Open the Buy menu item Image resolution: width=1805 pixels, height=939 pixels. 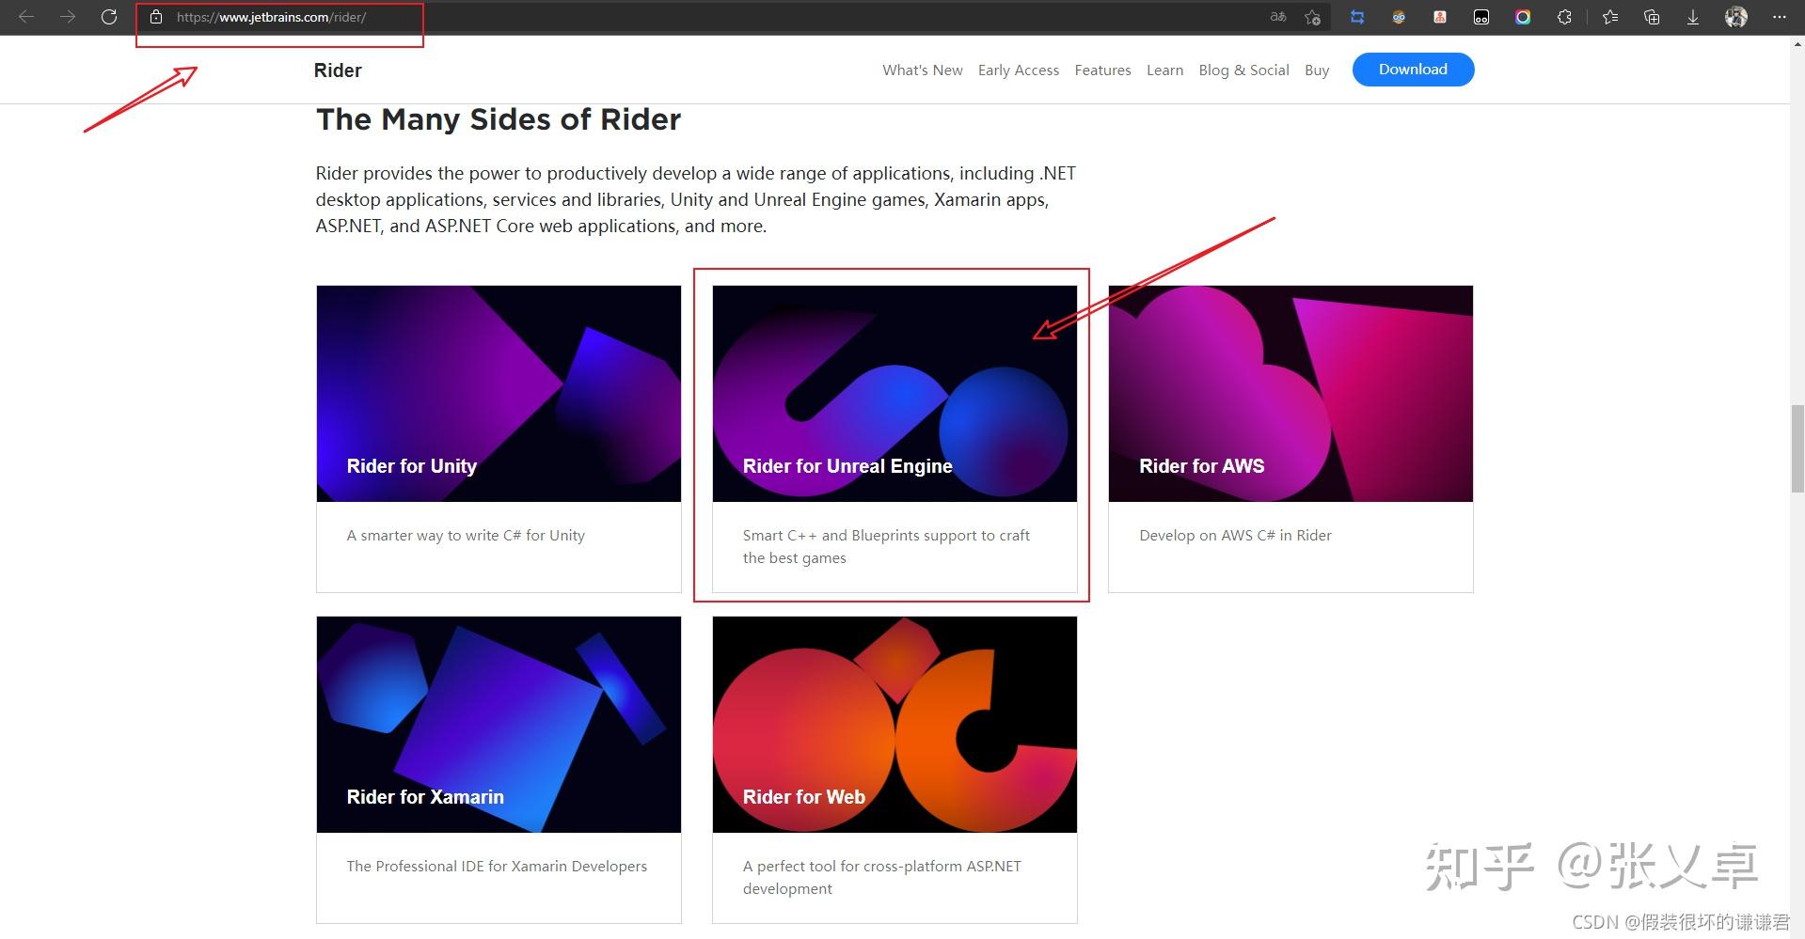pos(1317,70)
